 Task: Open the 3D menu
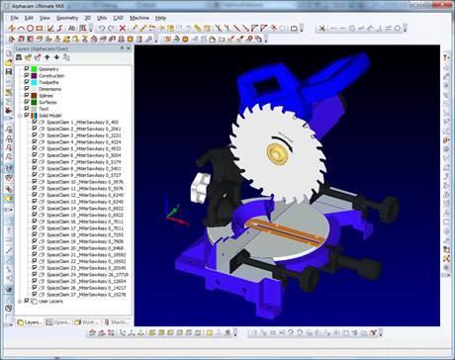(x=88, y=18)
